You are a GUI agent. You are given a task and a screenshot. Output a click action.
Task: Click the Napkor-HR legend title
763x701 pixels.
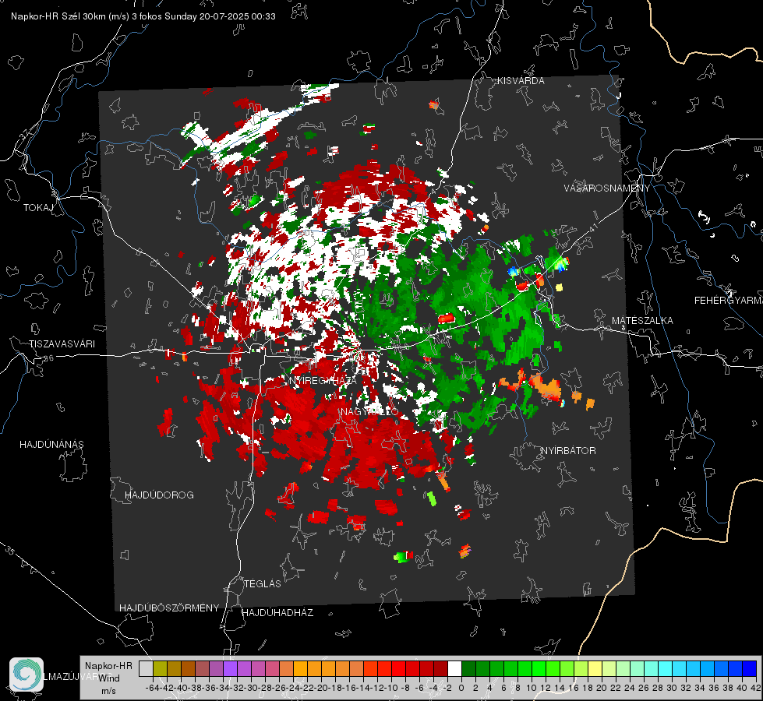pos(108,666)
